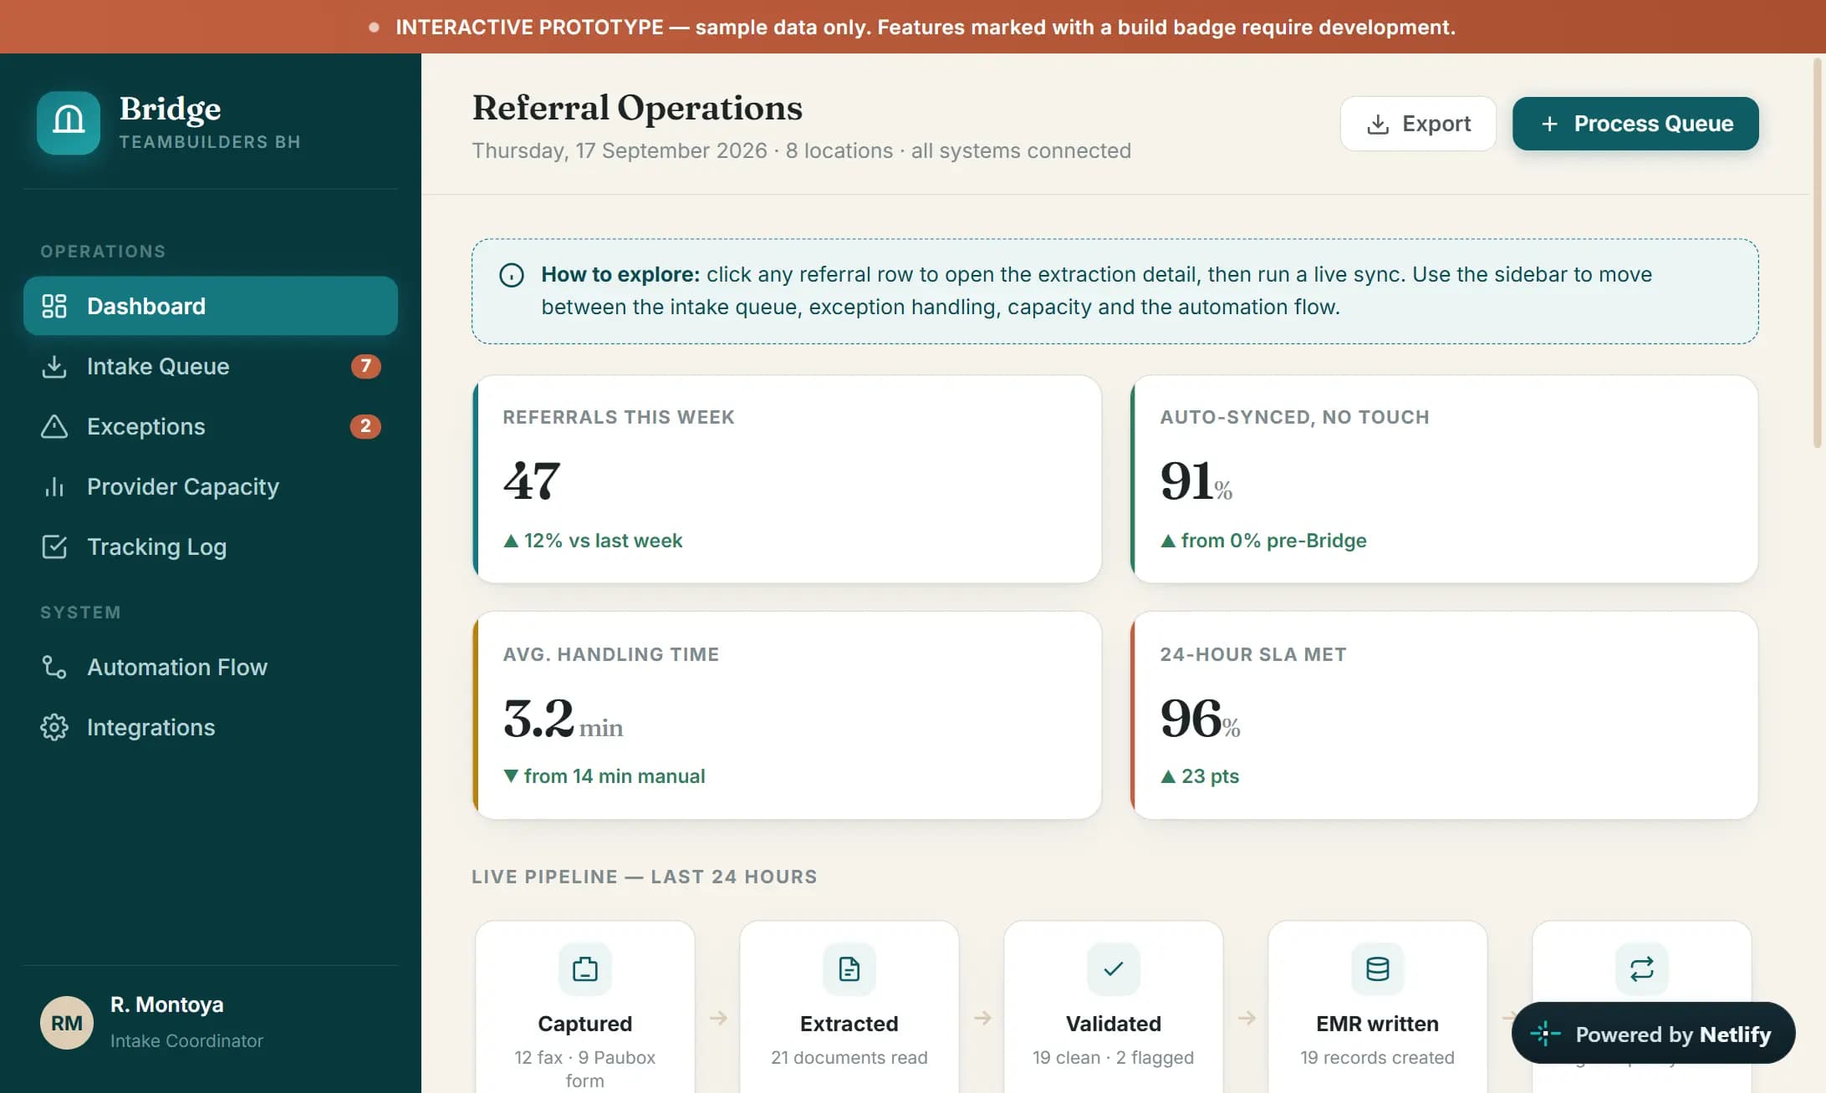Select the 24-Hour SLA Met card
1826x1093 pixels.
[1444, 715]
